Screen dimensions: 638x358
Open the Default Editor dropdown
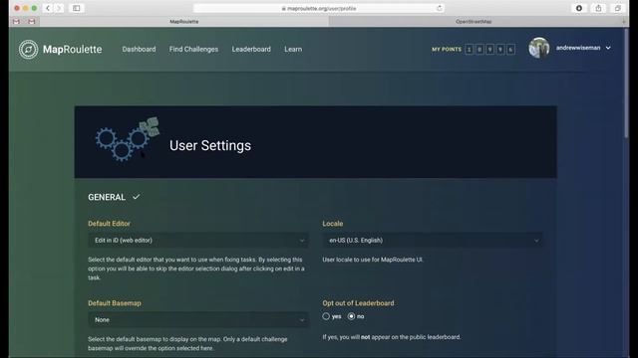198,241
